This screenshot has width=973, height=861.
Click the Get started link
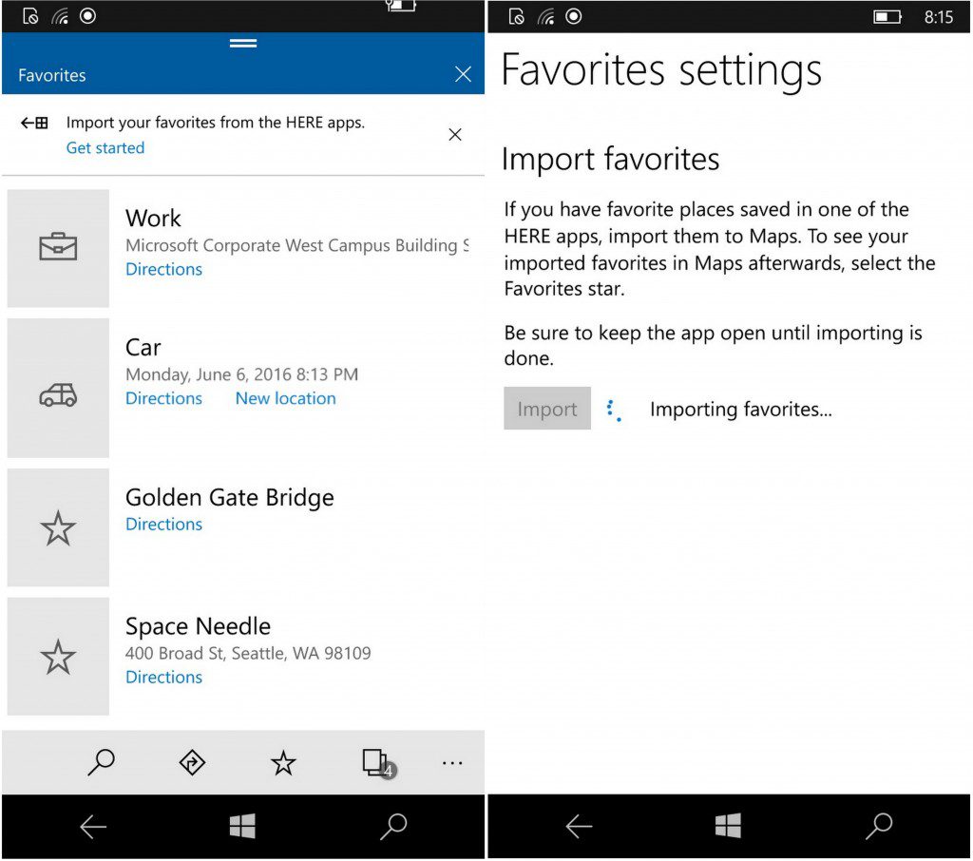pyautogui.click(x=105, y=147)
